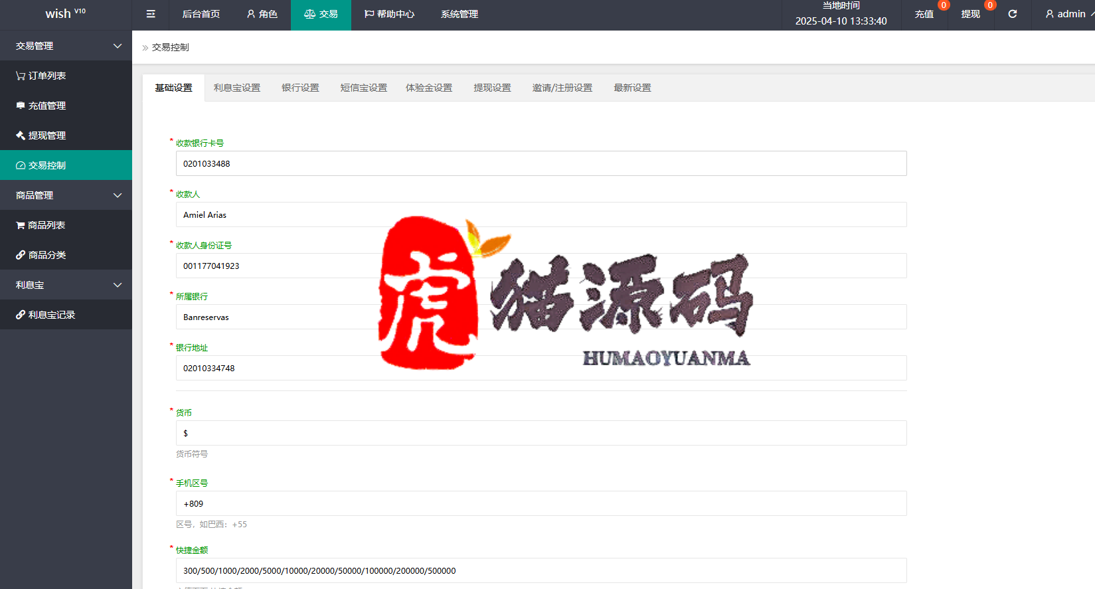
Task: Collapse the 商品管理 sidebar group
Action: [66, 195]
